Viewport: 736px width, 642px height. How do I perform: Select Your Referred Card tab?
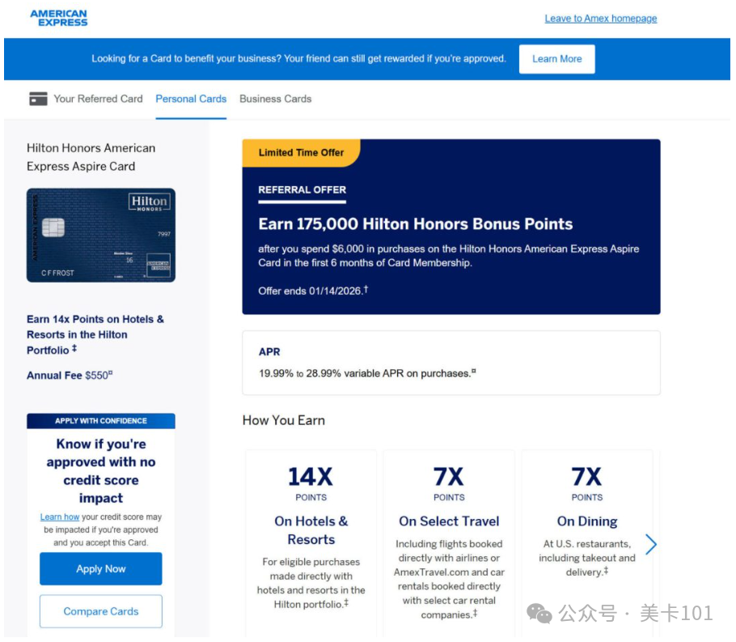click(x=98, y=99)
